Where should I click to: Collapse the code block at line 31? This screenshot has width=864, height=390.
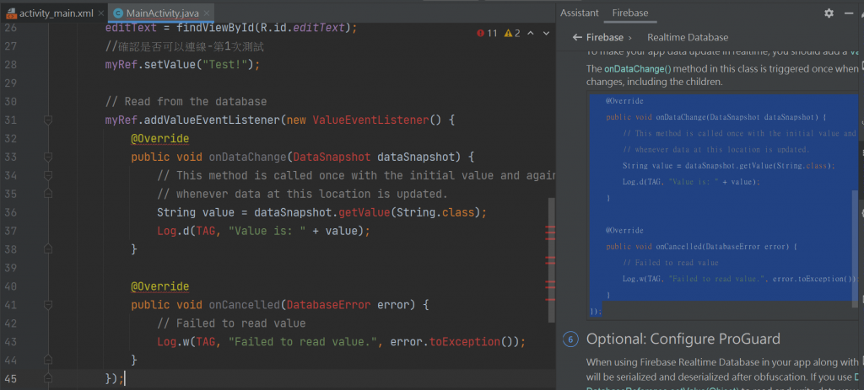pos(48,120)
